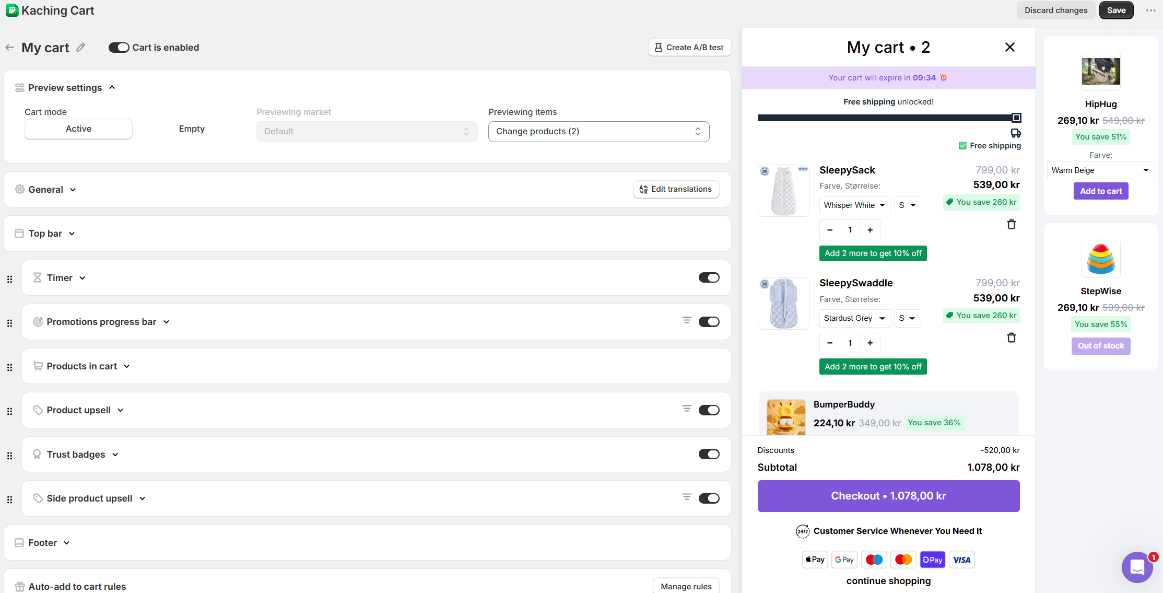The height and width of the screenshot is (593, 1163).
Task: Toggle the Timer section switch
Action: (x=709, y=277)
